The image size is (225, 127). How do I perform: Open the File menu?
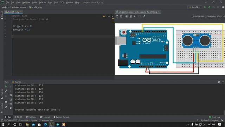coord(7,2)
